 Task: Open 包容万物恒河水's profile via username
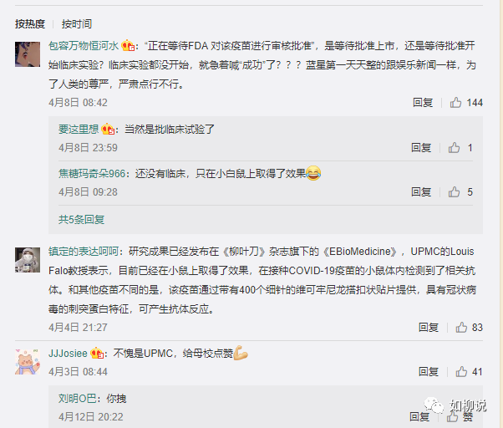[x=84, y=46]
